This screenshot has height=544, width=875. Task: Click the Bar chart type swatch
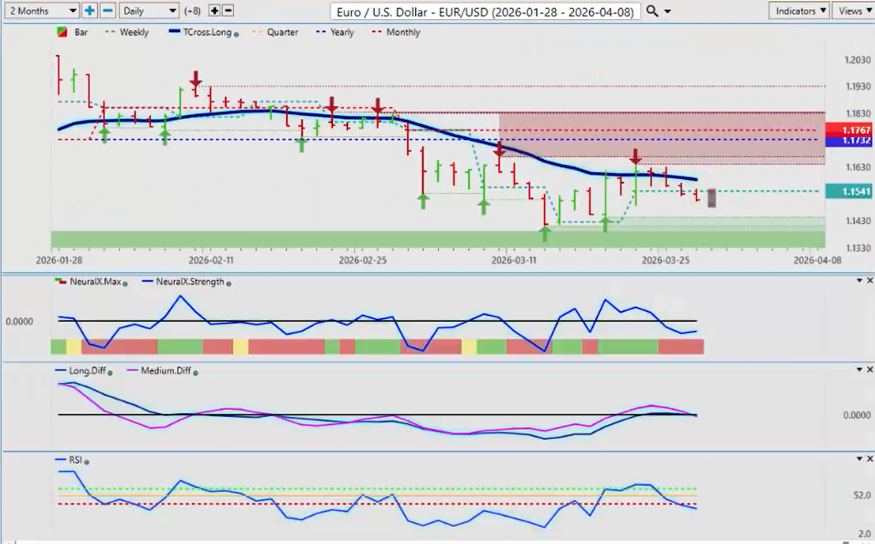(61, 32)
